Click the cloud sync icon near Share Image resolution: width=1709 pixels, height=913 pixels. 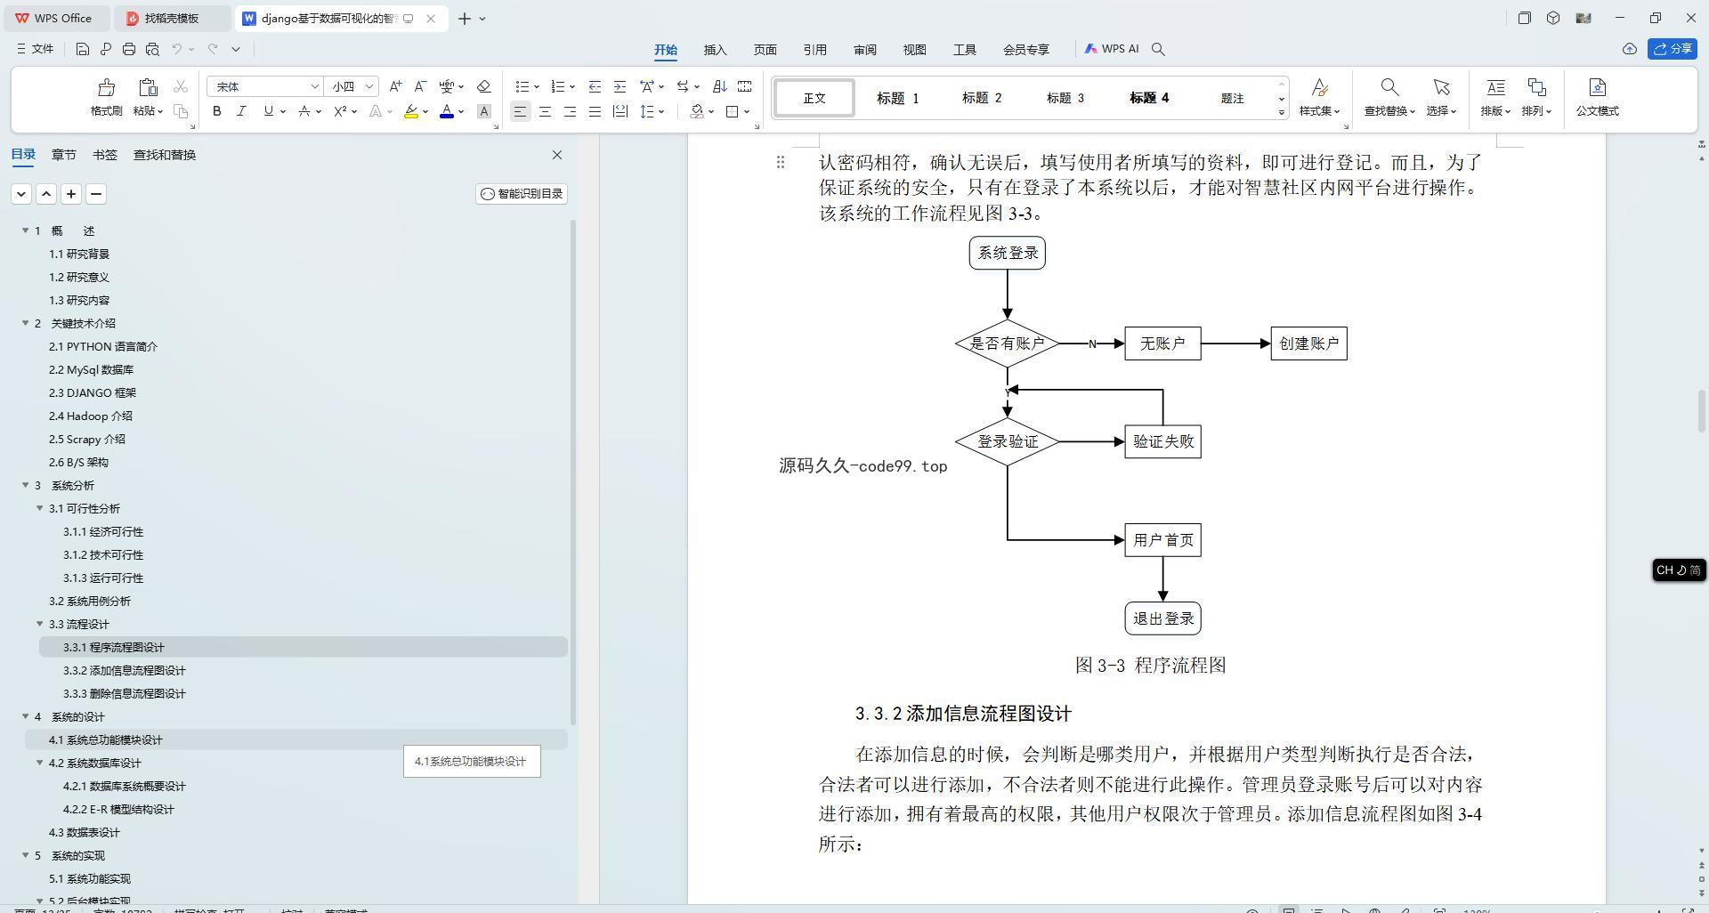[x=1629, y=49]
